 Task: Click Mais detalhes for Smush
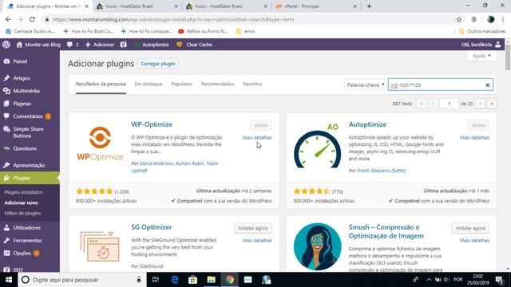(474, 241)
